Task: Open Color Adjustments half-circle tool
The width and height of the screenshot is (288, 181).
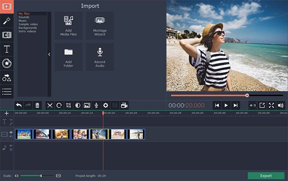Action: pos(78,105)
